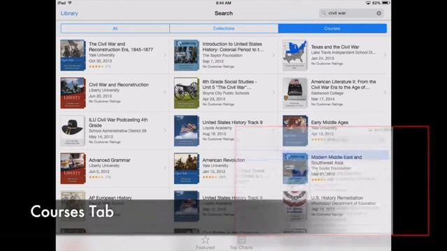Click Boyne City Public Schools label
This screenshot has height=251, width=447.
(x=226, y=93)
